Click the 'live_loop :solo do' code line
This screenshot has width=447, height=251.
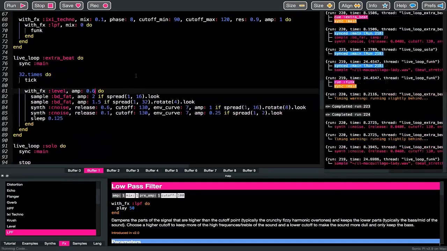click(x=39, y=146)
